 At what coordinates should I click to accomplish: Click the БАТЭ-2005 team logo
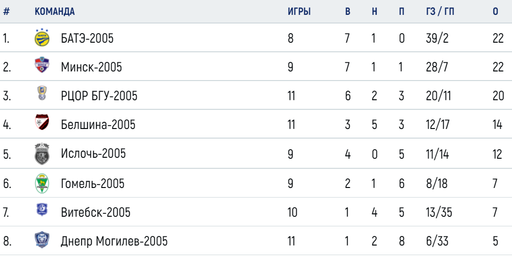(x=42, y=37)
